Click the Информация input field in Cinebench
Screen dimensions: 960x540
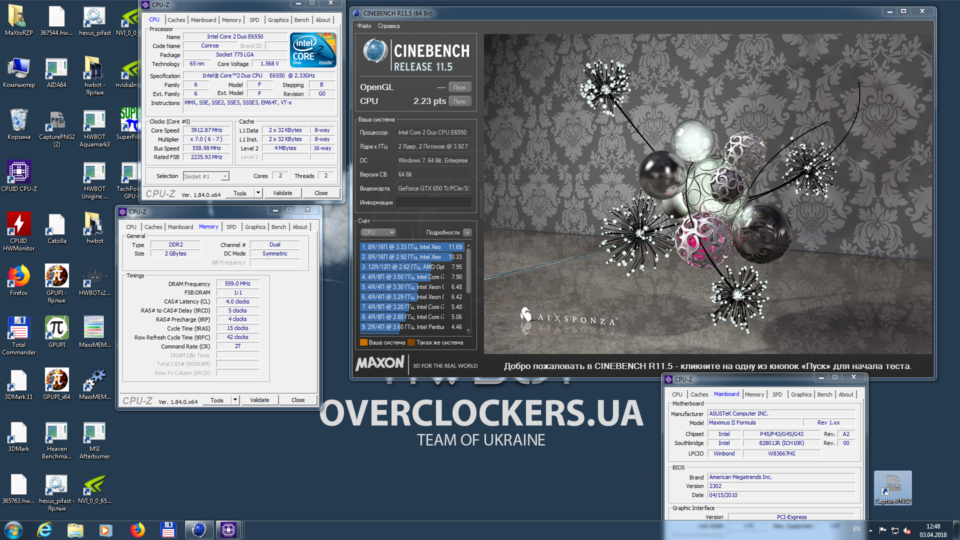pyautogui.click(x=433, y=202)
